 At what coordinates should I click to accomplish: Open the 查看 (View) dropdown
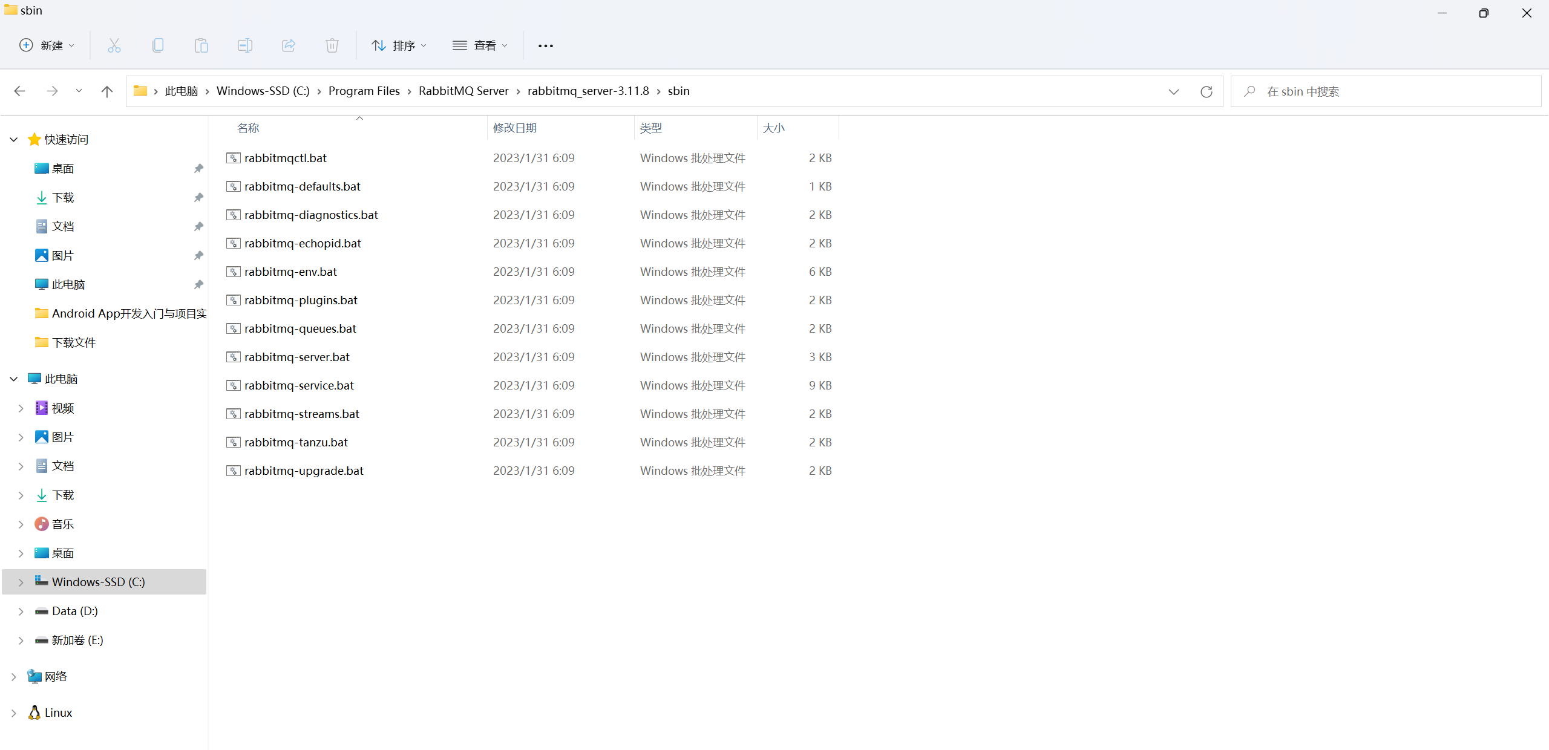click(x=480, y=45)
